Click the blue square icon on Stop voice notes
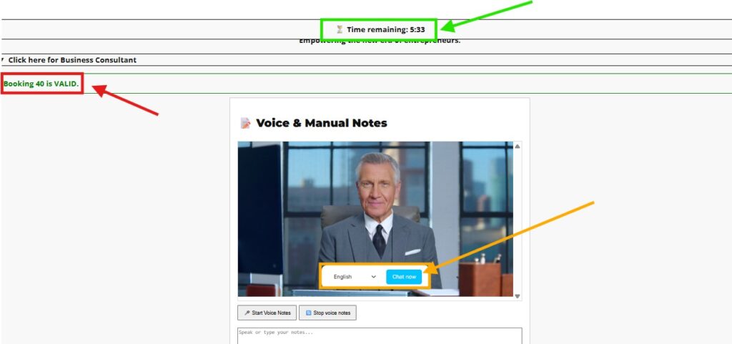Viewport: 732px width, 344px height. point(307,313)
